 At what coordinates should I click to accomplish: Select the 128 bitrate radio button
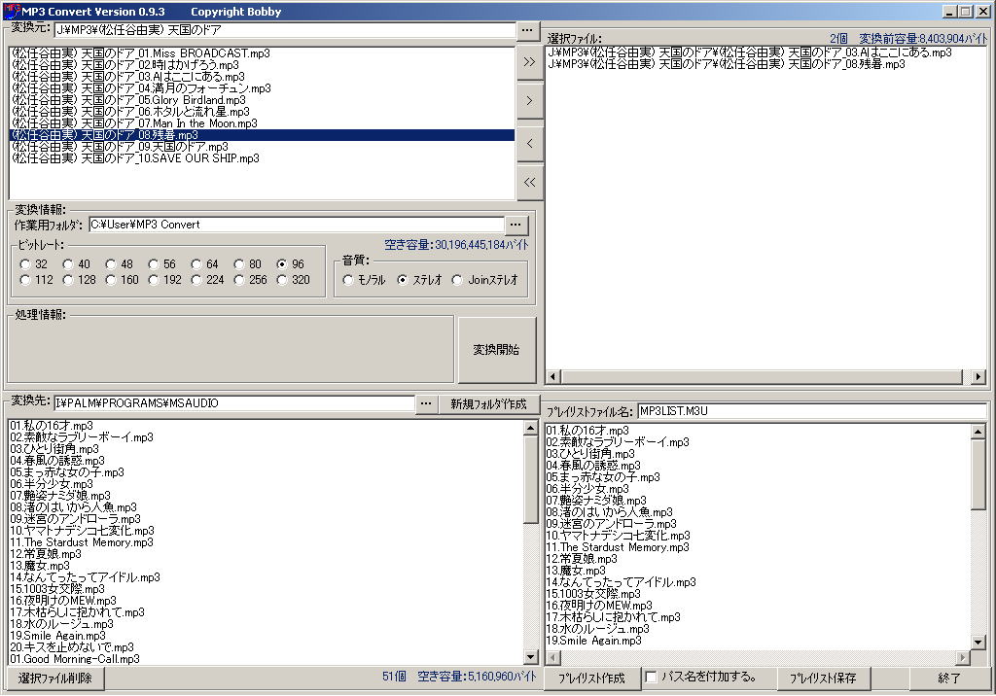tap(68, 281)
